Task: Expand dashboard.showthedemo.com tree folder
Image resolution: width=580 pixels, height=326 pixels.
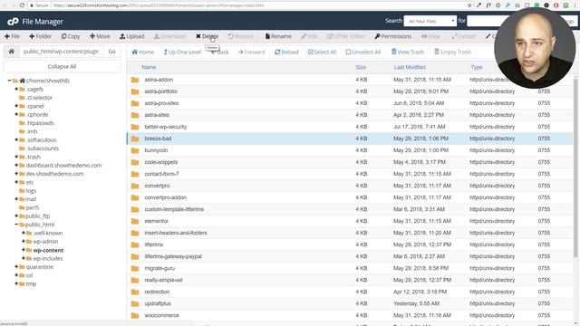Action: click(x=16, y=165)
